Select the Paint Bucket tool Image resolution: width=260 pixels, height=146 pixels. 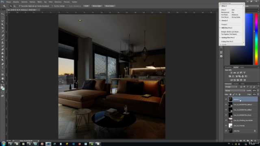click(x=2, y=53)
